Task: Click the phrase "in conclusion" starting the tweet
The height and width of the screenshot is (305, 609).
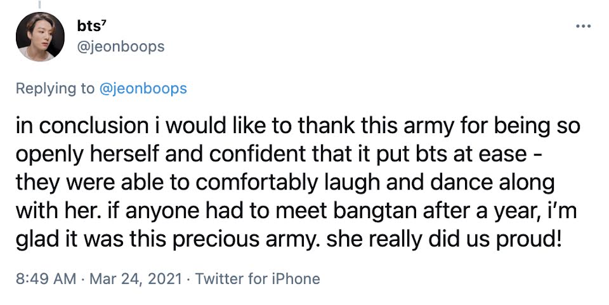Action: tap(69, 126)
